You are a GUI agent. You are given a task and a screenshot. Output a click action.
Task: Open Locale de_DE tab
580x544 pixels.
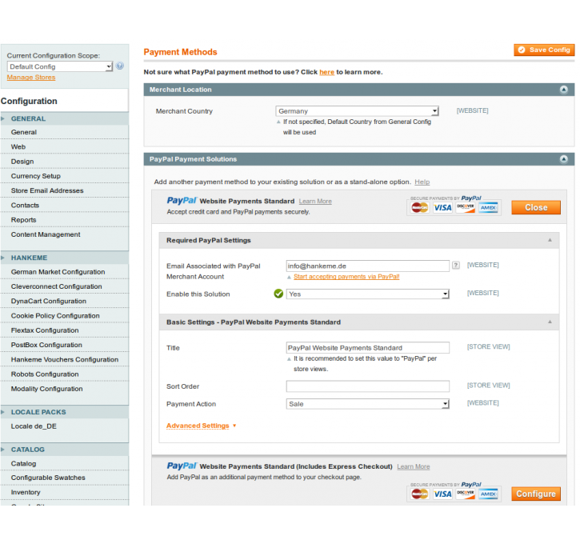click(x=64, y=426)
